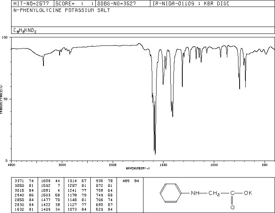Viewport: 275px width, 213px height.
Task: Select peak table row 1148 81
Action: pyautogui.click(x=77, y=200)
